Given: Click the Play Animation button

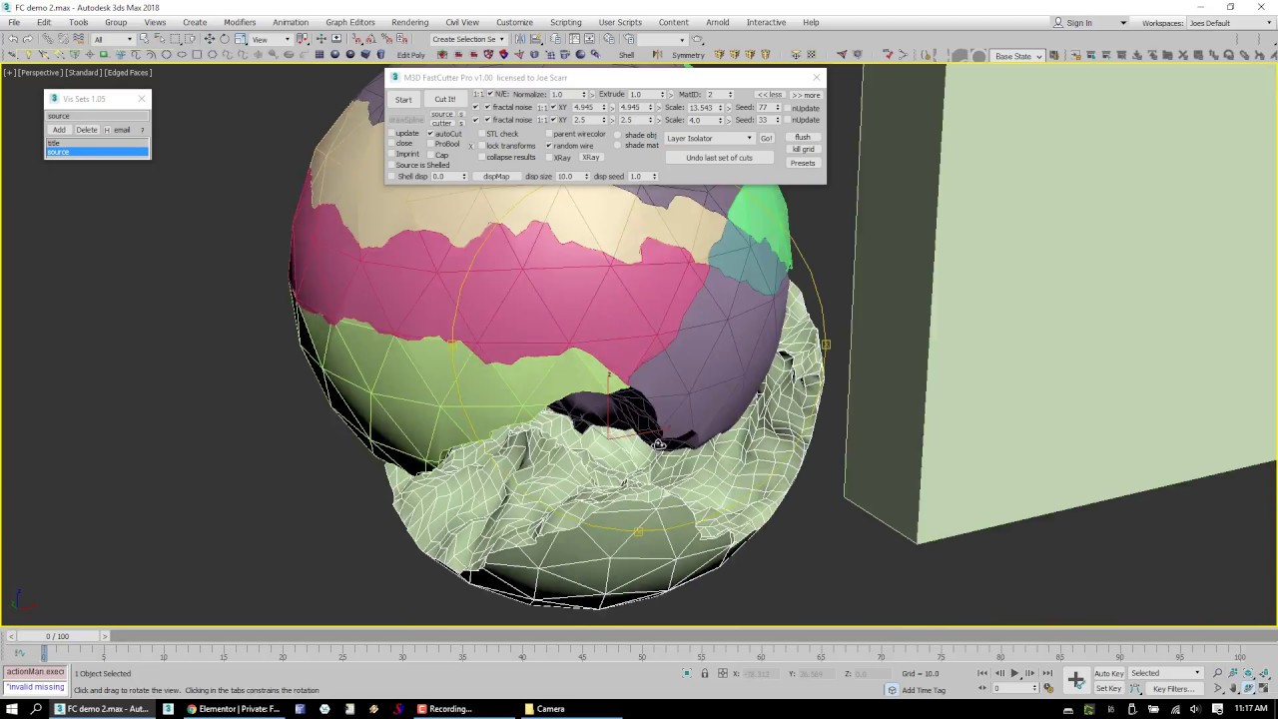Looking at the screenshot, I should (x=1015, y=673).
